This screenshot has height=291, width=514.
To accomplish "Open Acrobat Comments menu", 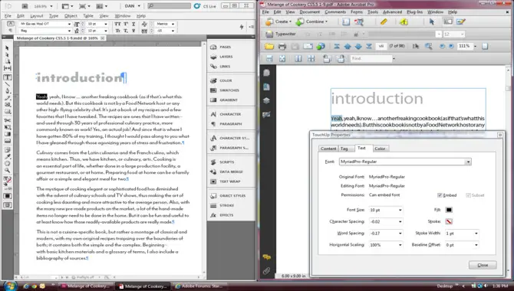I will click(335, 11).
